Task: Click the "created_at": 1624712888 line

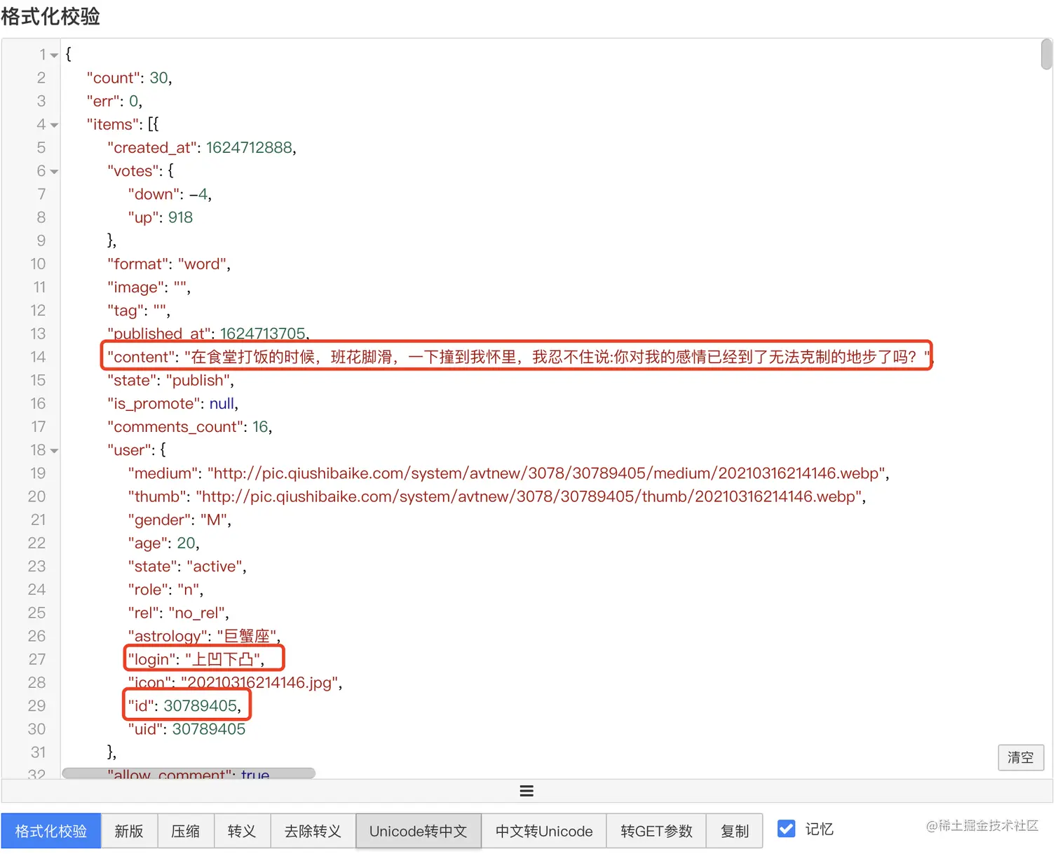Action: coord(202,147)
